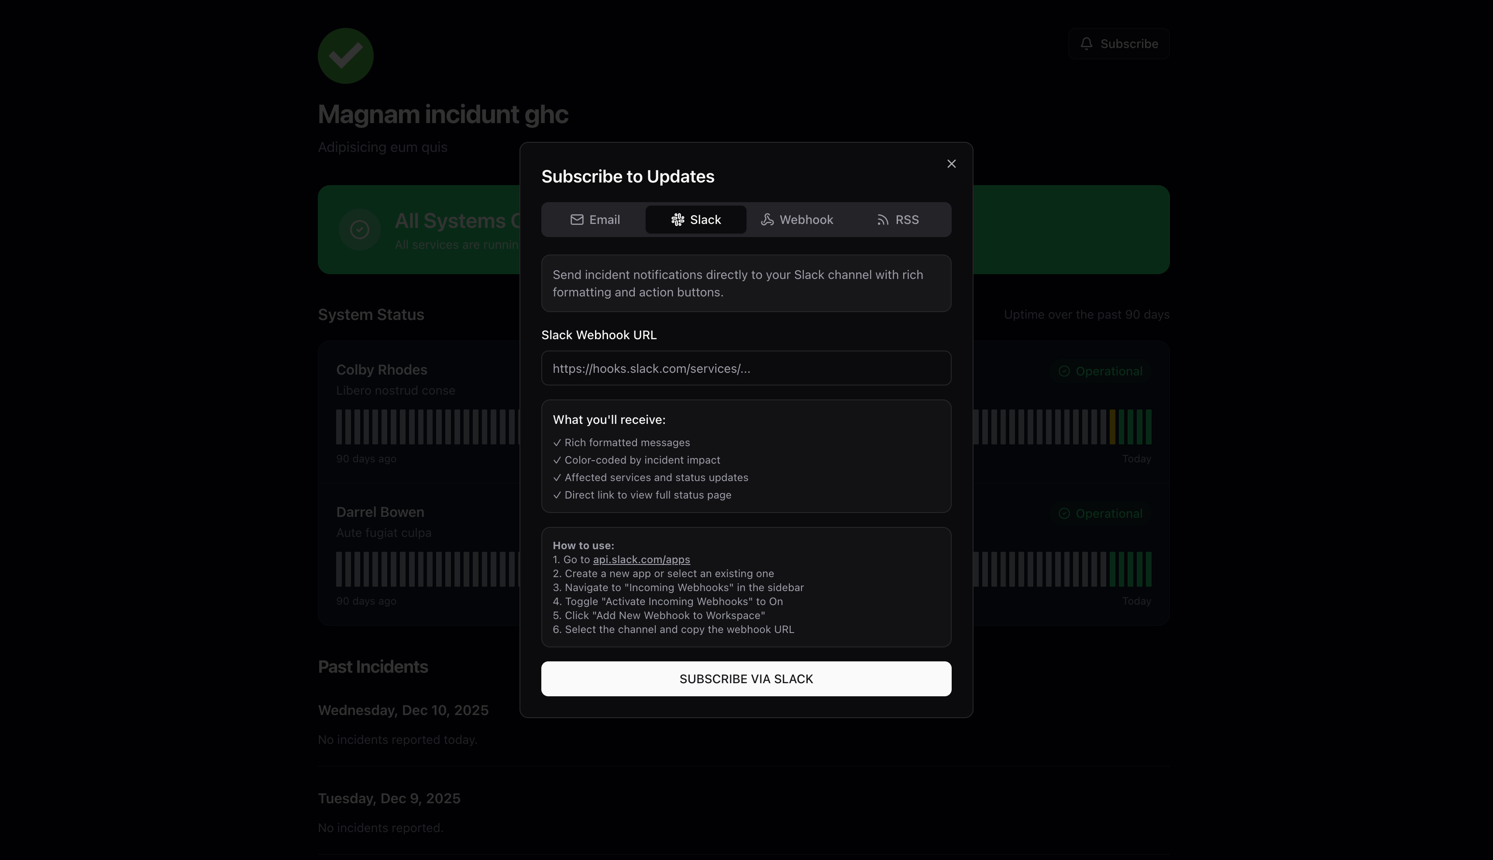Click the bell icon beside Subscribe
The height and width of the screenshot is (860, 1493).
[x=1086, y=44]
